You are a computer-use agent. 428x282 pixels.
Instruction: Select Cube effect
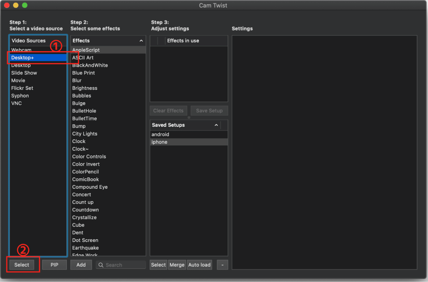(x=108, y=225)
